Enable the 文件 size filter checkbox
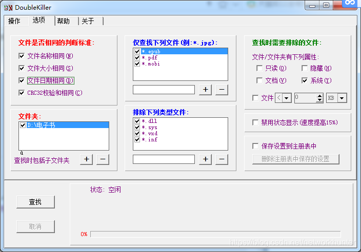This screenshot has width=361, height=252. [x=255, y=98]
